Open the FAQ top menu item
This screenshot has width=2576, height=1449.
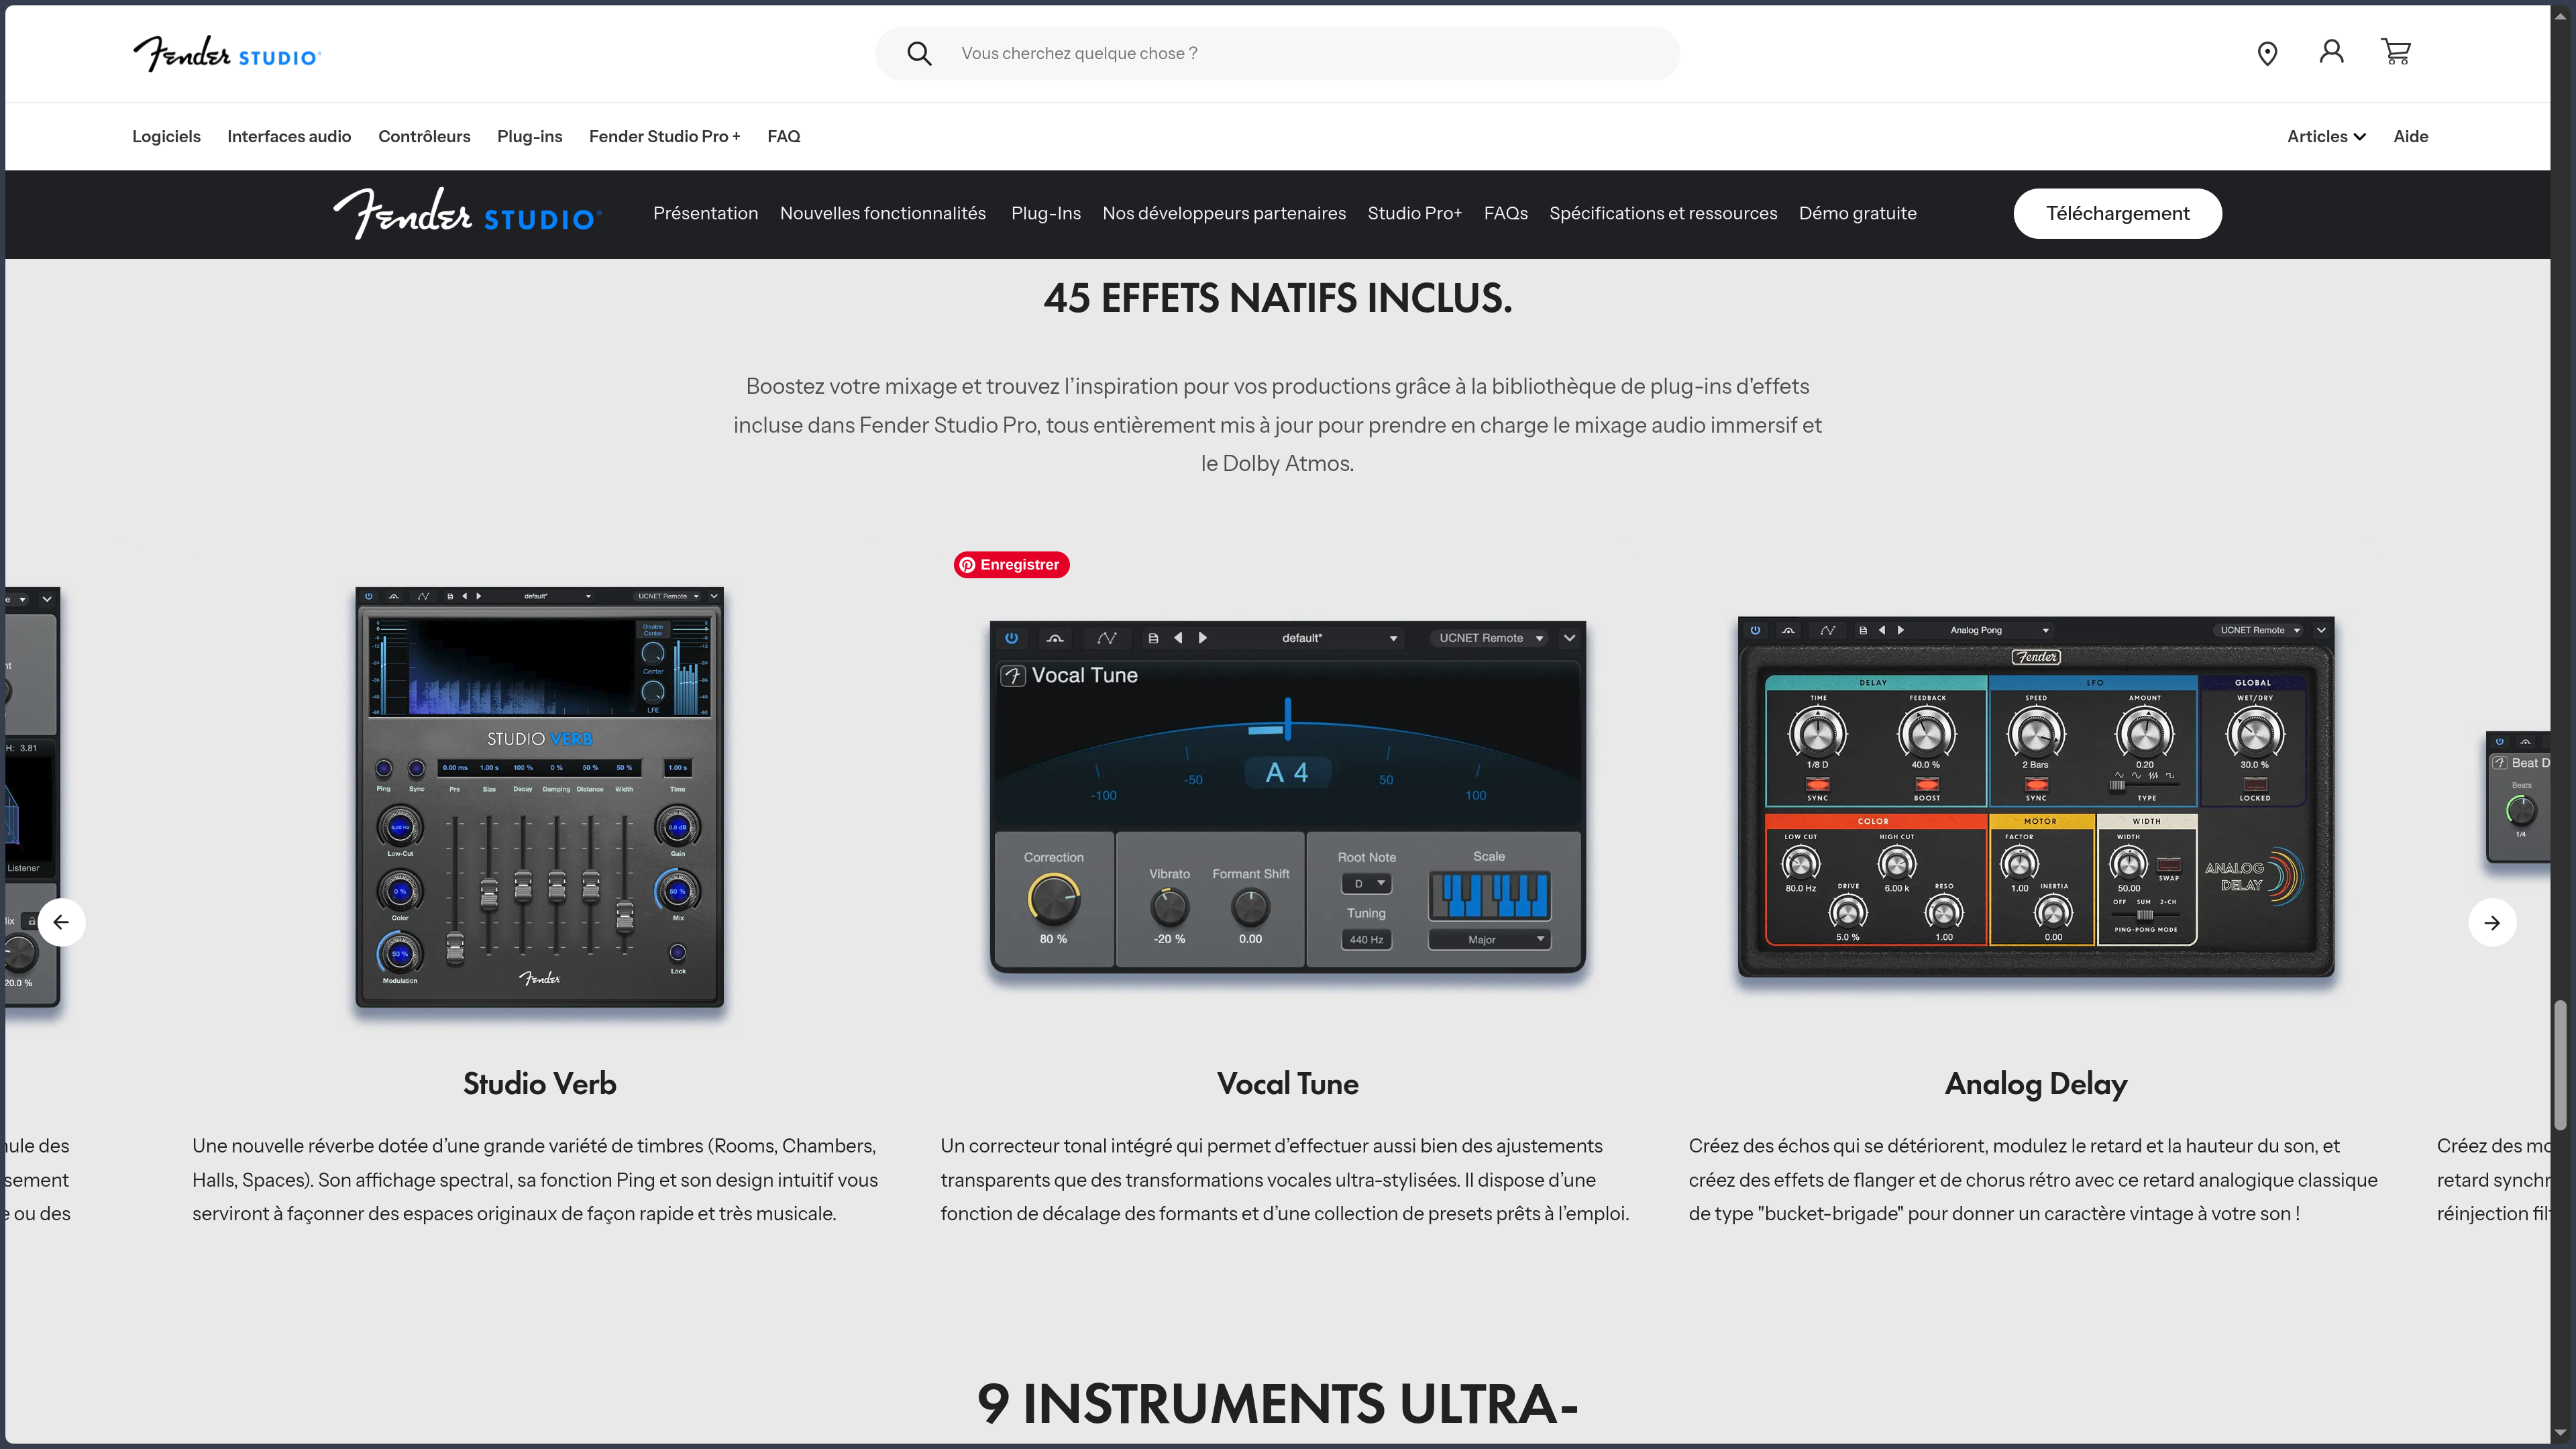click(784, 136)
